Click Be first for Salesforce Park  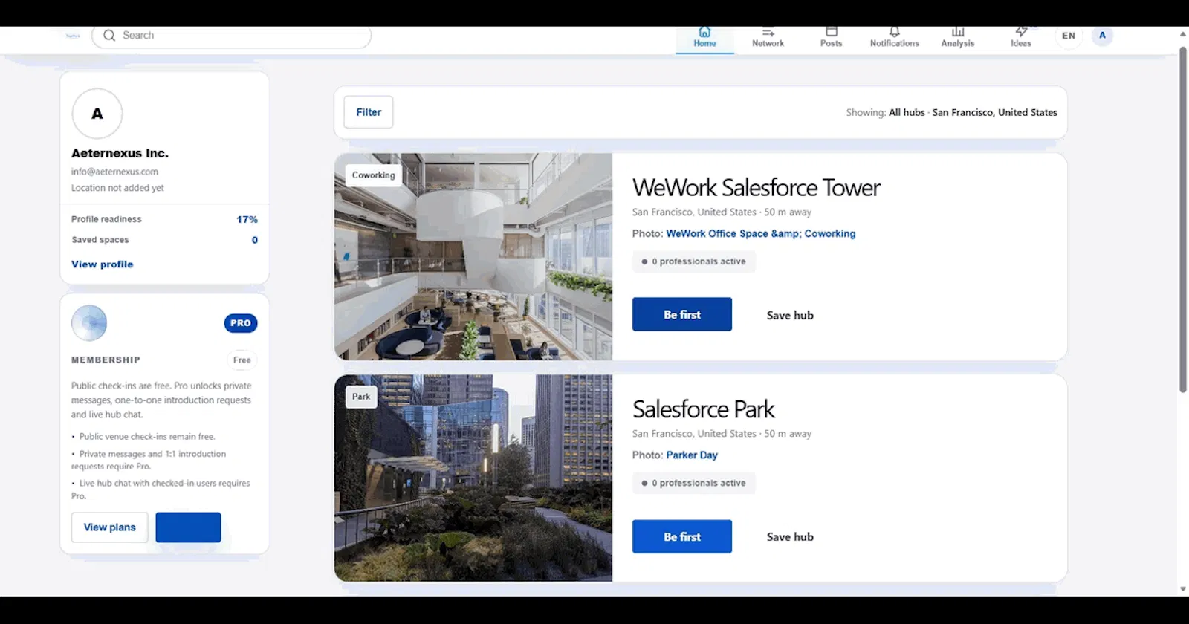tap(682, 536)
